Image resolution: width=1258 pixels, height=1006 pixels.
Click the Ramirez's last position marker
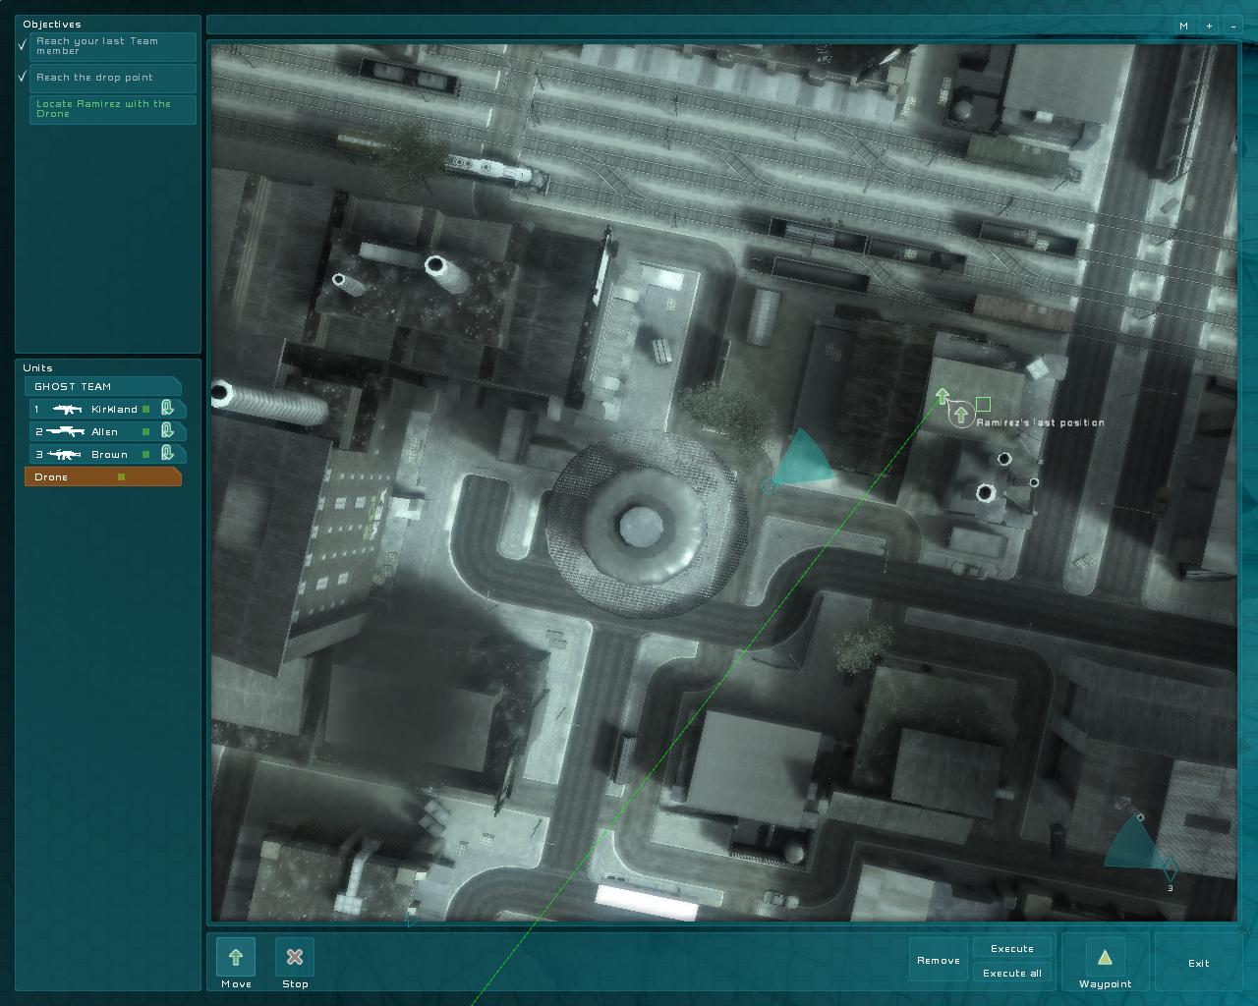tap(960, 416)
